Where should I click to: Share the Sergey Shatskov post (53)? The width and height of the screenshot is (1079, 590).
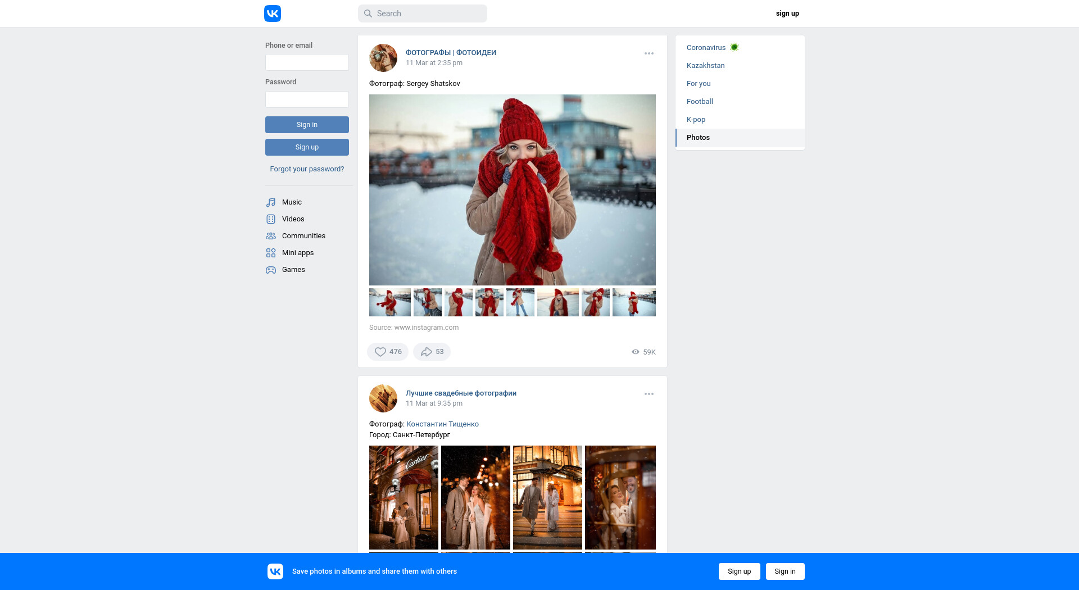pyautogui.click(x=432, y=352)
